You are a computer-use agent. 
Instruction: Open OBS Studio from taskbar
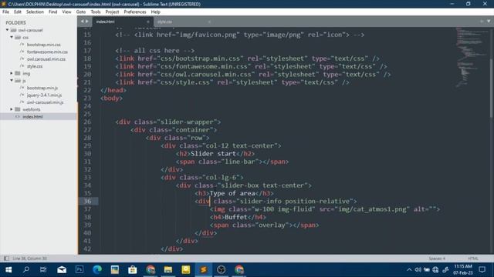pyautogui.click(x=222, y=270)
